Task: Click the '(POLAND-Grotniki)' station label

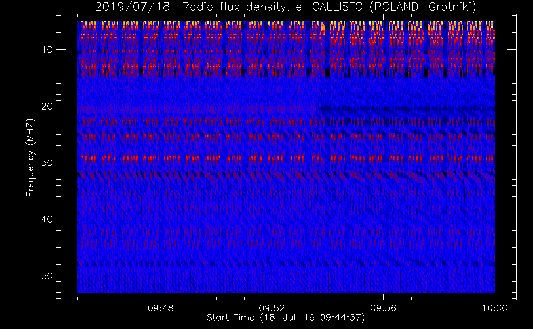Action: [x=423, y=7]
